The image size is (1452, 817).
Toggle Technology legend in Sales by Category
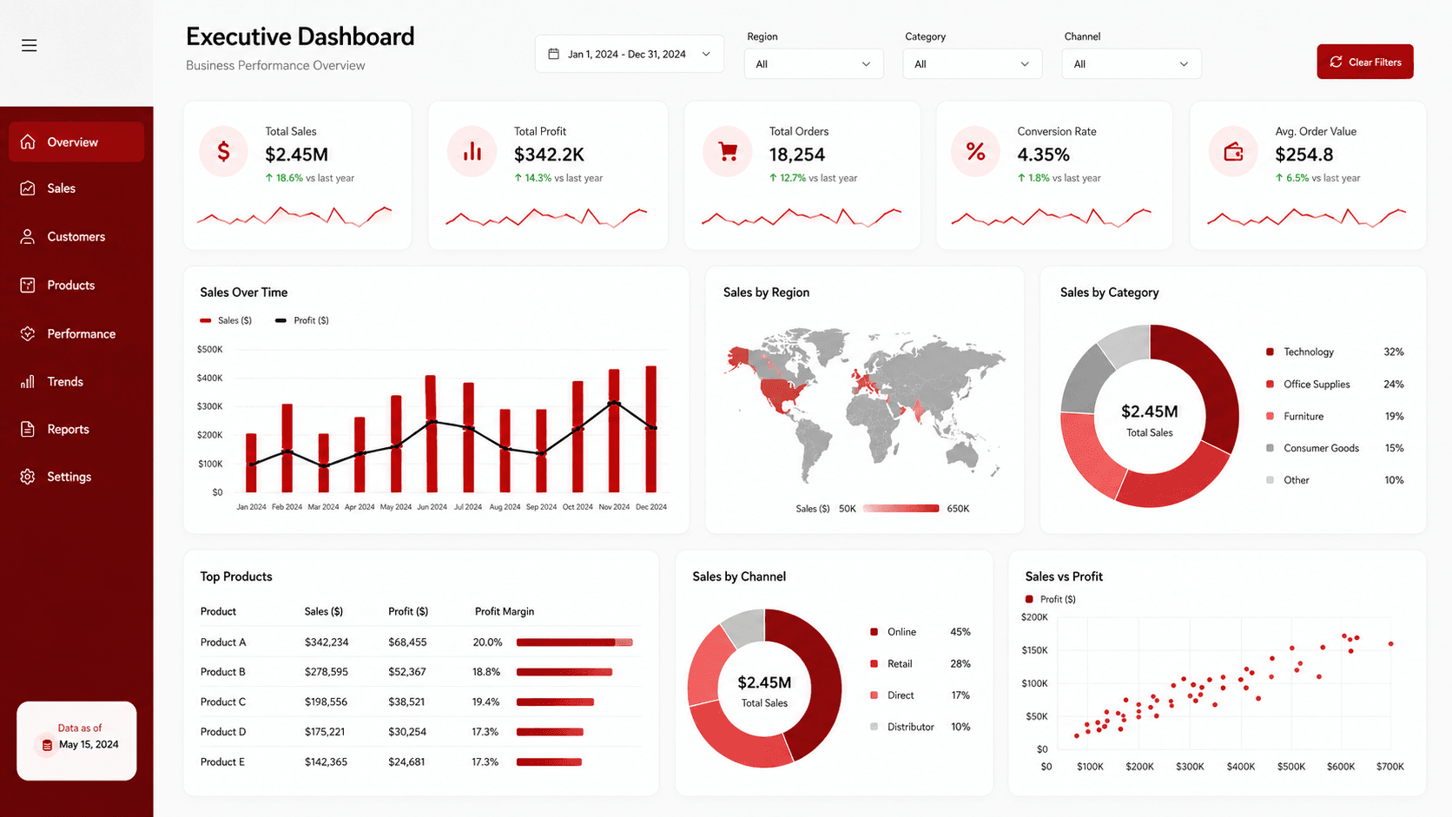pyautogui.click(x=1299, y=352)
